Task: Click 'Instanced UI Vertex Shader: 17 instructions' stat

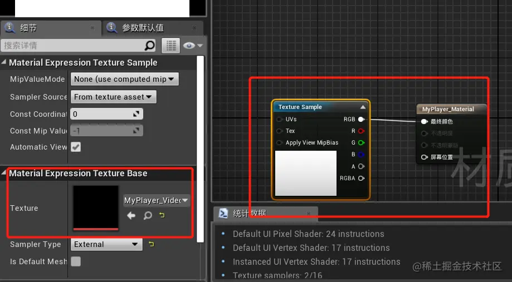Action: coord(316,262)
